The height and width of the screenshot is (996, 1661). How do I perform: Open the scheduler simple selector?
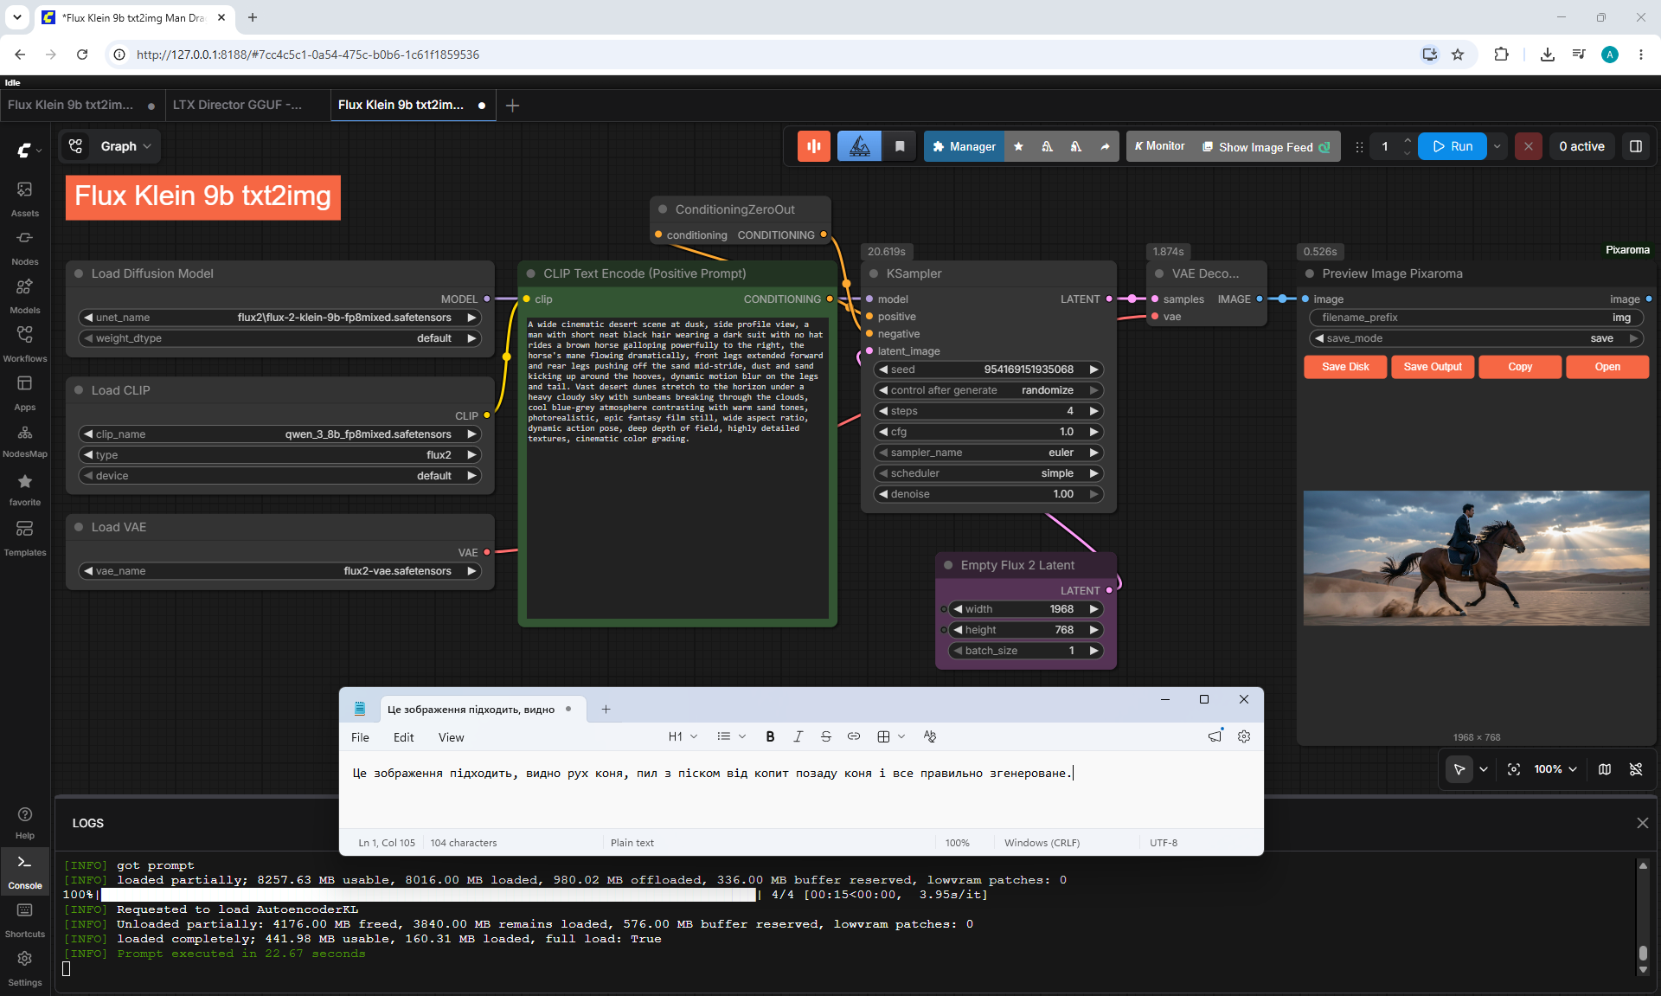pyautogui.click(x=989, y=473)
